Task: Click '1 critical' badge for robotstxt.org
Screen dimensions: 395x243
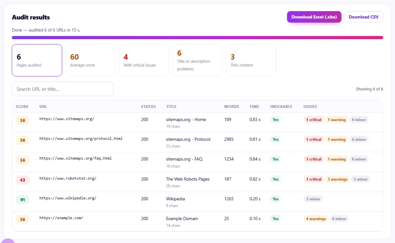Action: tap(313, 179)
